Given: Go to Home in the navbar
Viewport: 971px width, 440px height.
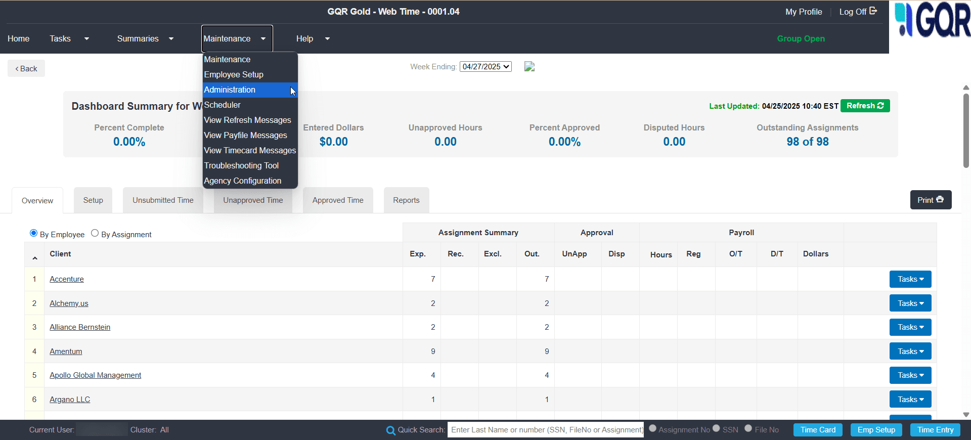Looking at the screenshot, I should (x=18, y=38).
